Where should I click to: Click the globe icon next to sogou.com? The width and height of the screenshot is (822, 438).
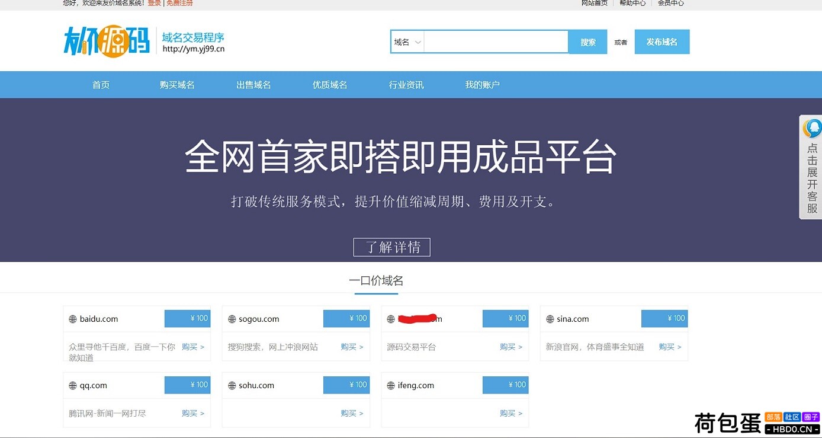(x=232, y=319)
